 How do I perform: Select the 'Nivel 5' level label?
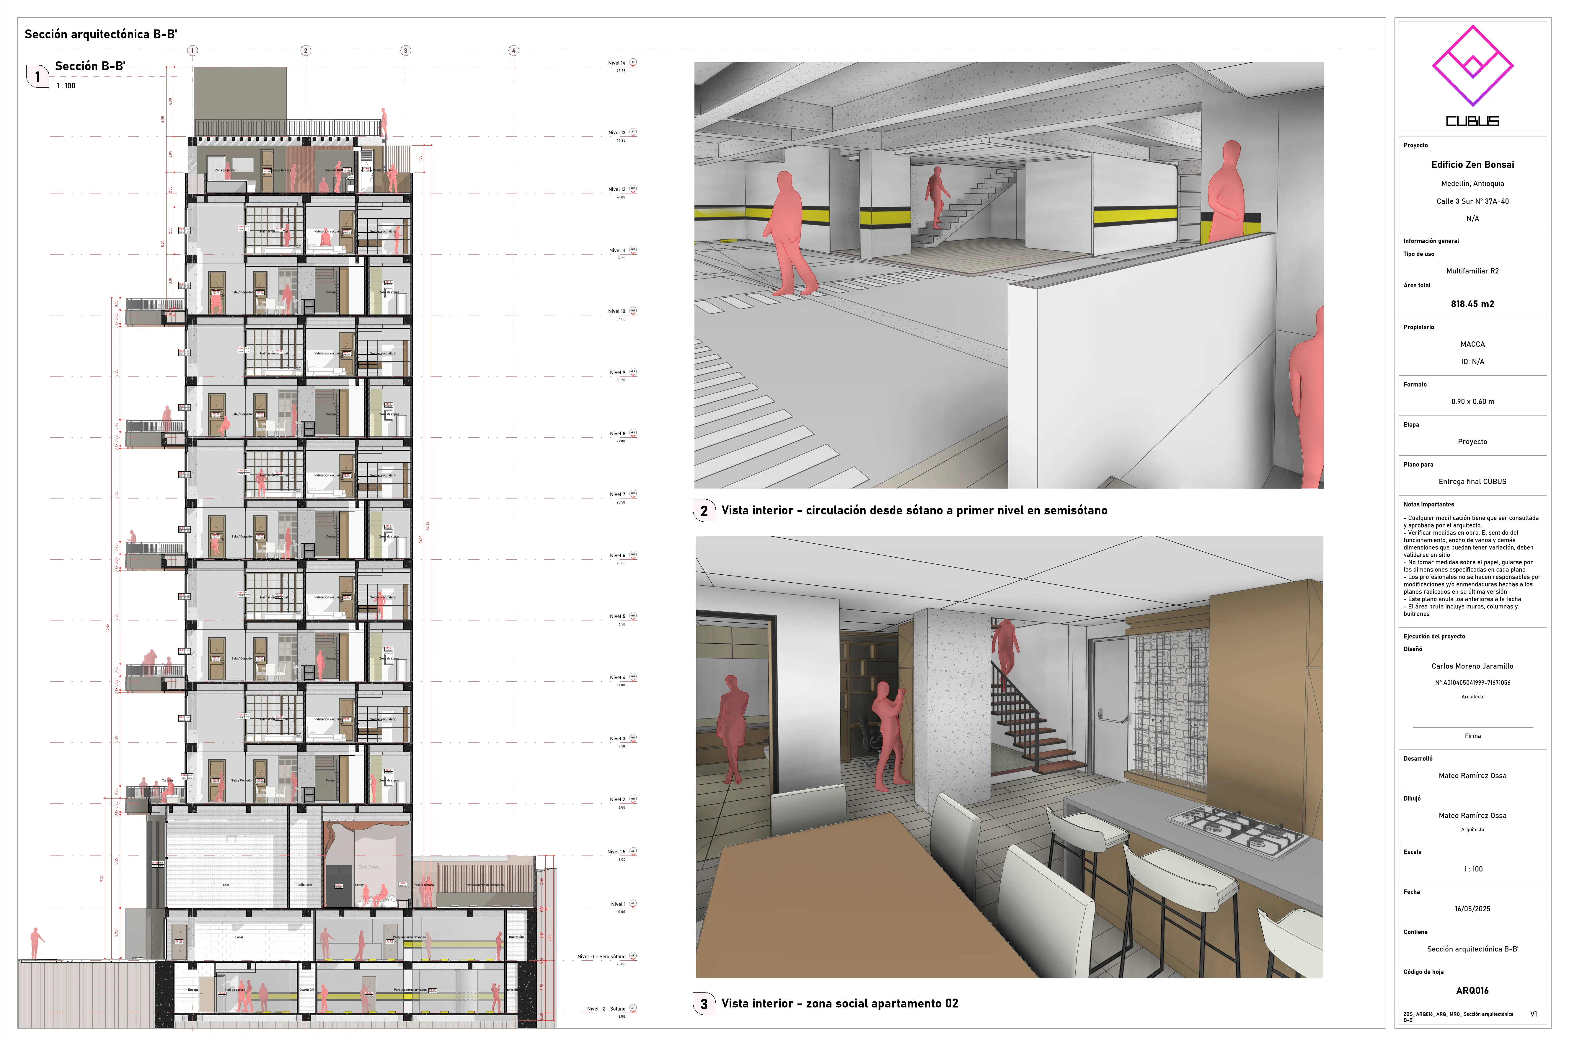[x=617, y=616]
